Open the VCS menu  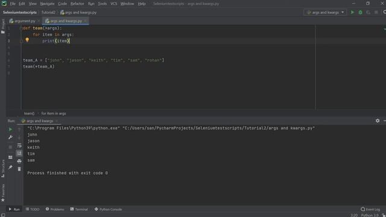pyautogui.click(x=114, y=4)
